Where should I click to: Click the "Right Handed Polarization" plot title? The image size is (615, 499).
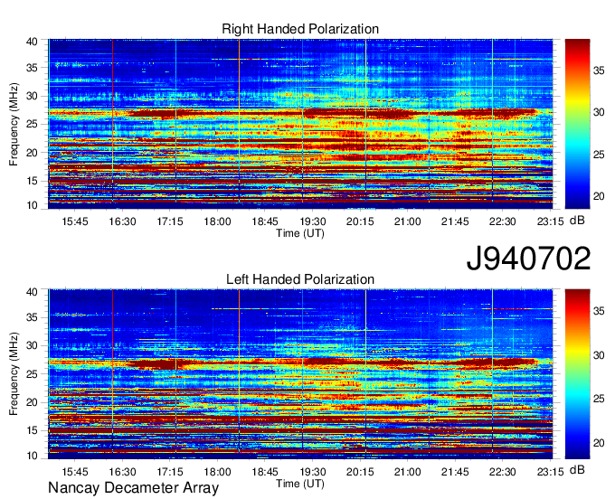point(300,29)
